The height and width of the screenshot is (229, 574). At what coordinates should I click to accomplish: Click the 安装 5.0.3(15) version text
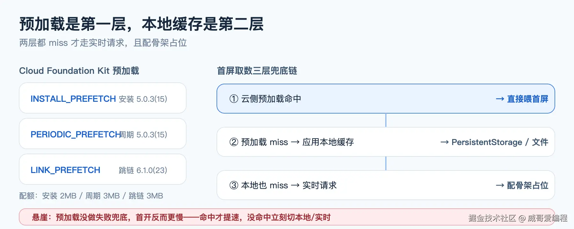143,99
